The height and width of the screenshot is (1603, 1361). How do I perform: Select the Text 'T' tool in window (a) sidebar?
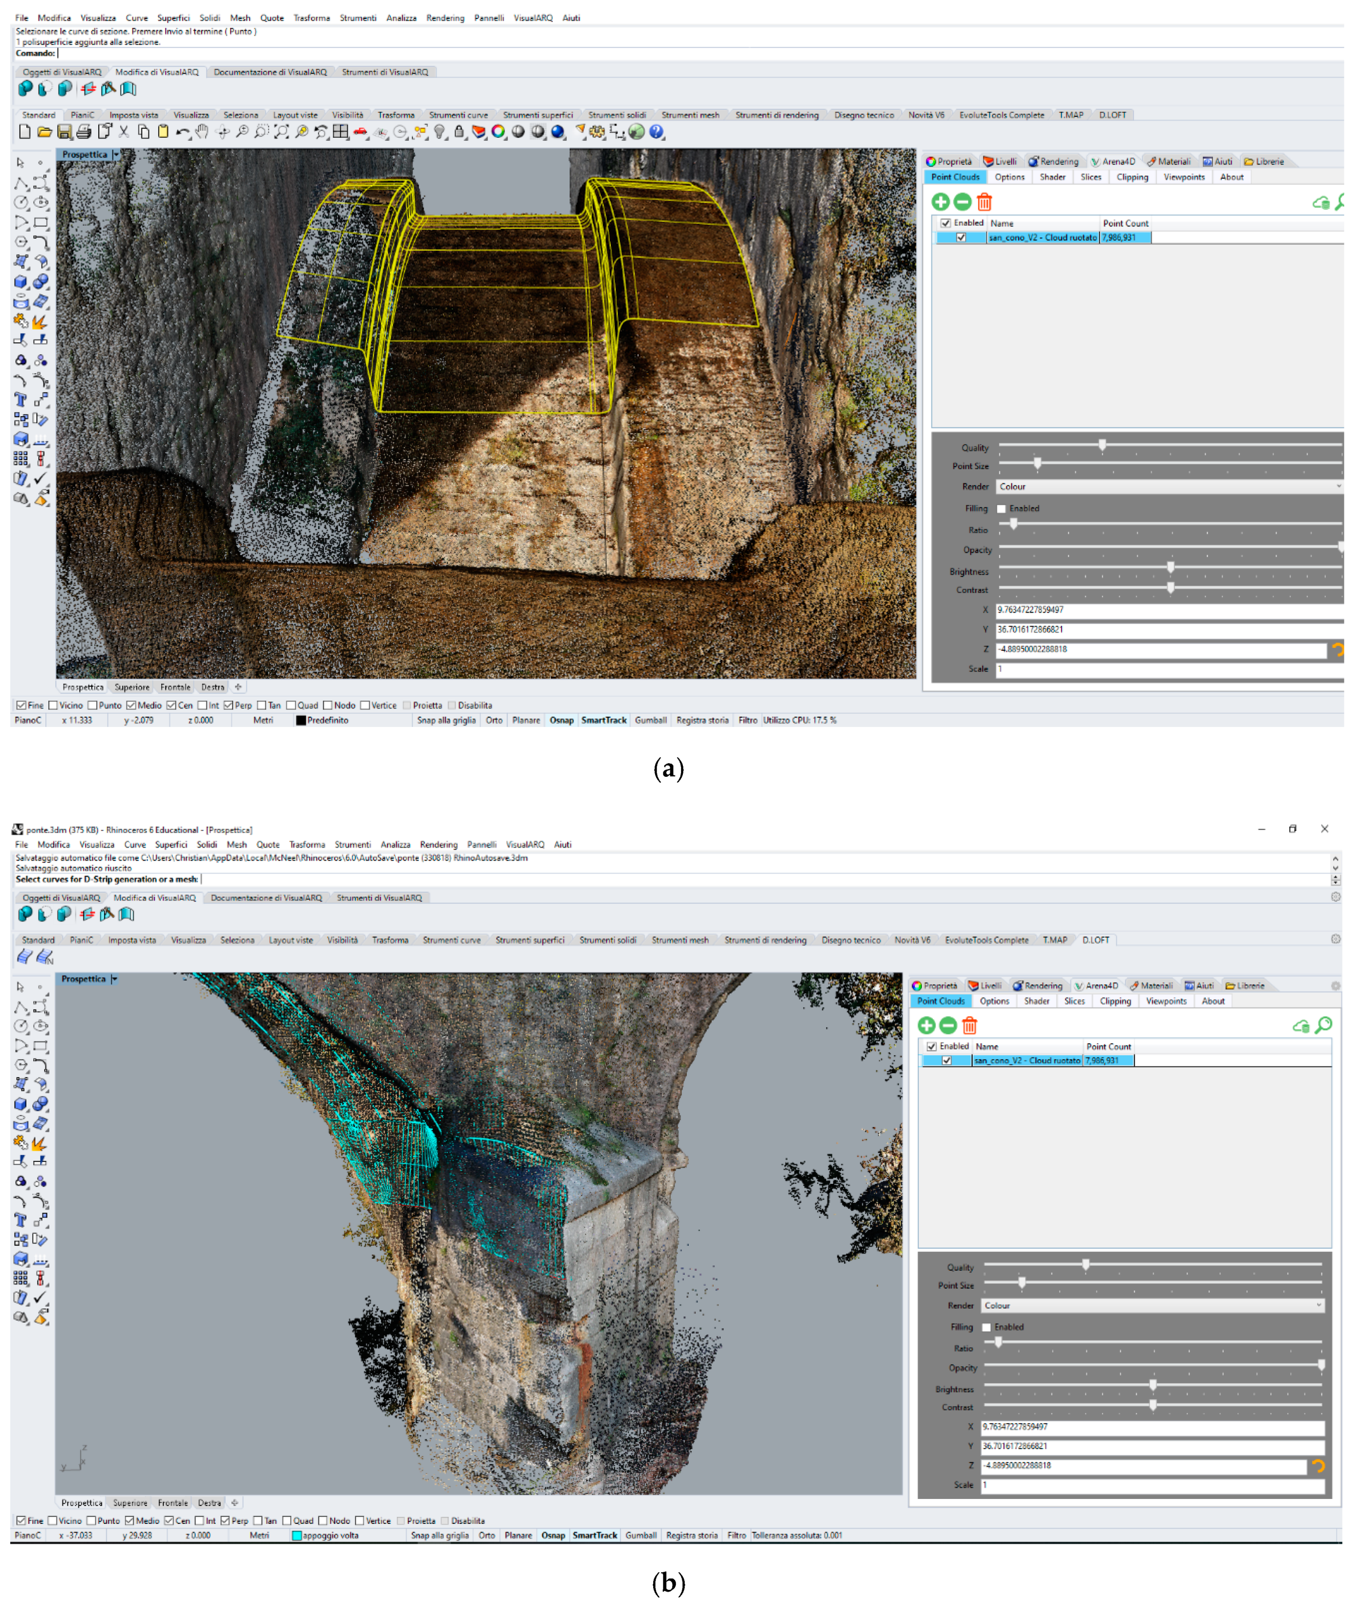(x=21, y=400)
